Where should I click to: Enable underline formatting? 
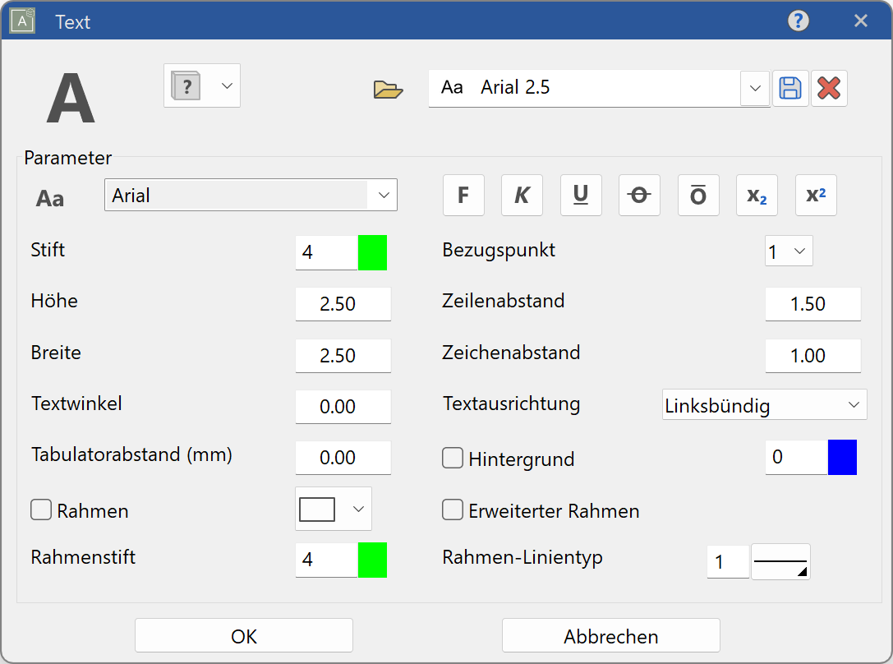tap(581, 195)
